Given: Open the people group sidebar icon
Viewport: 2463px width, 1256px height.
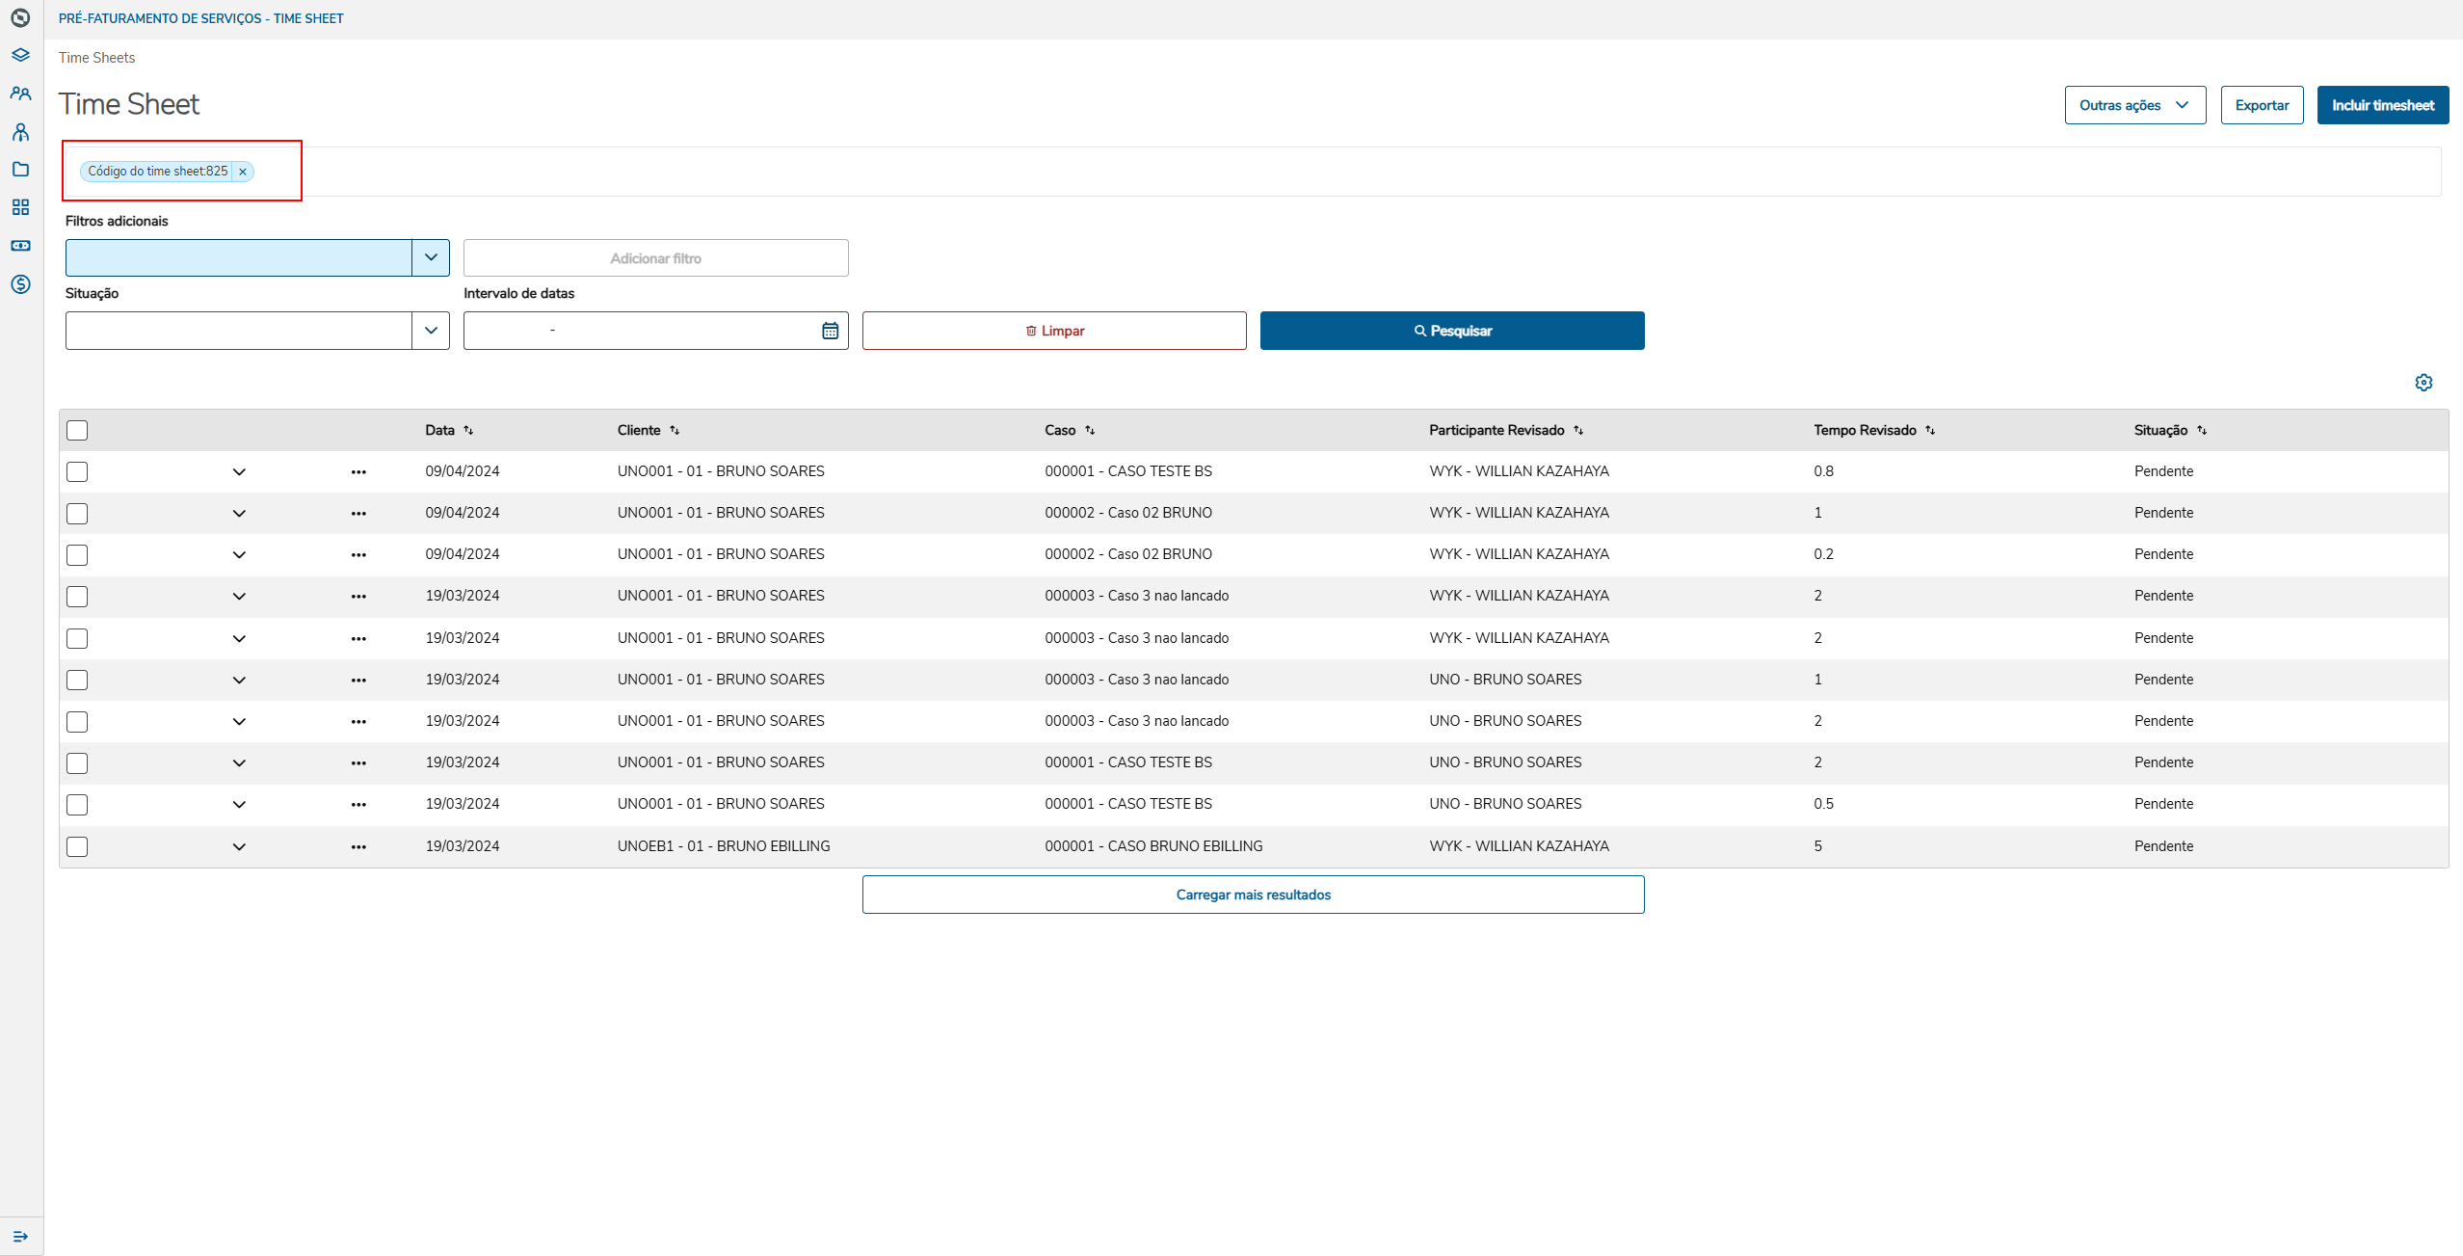Looking at the screenshot, I should click(20, 94).
